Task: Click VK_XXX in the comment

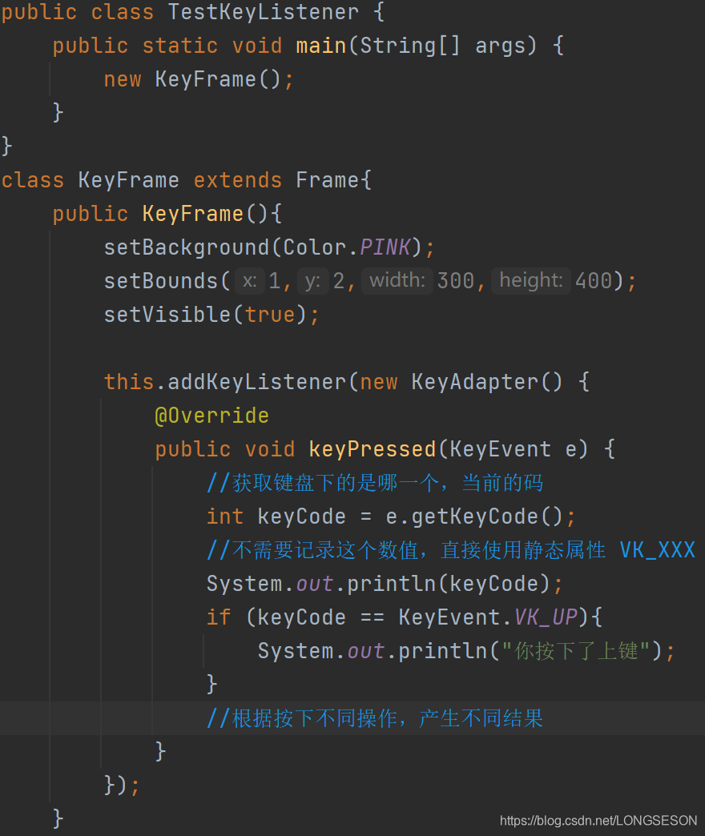Action: (x=658, y=549)
